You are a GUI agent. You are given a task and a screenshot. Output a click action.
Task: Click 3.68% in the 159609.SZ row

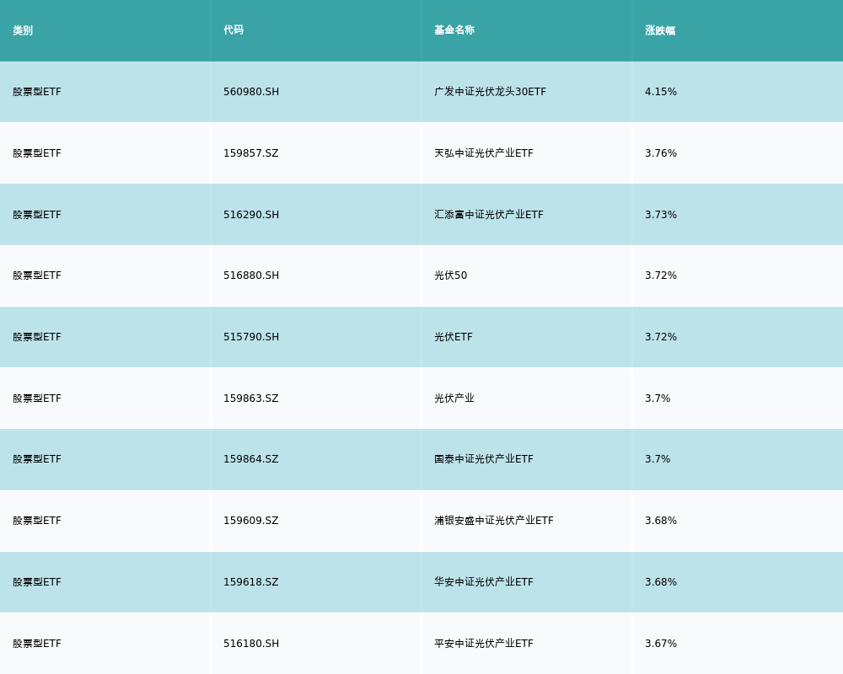click(661, 521)
